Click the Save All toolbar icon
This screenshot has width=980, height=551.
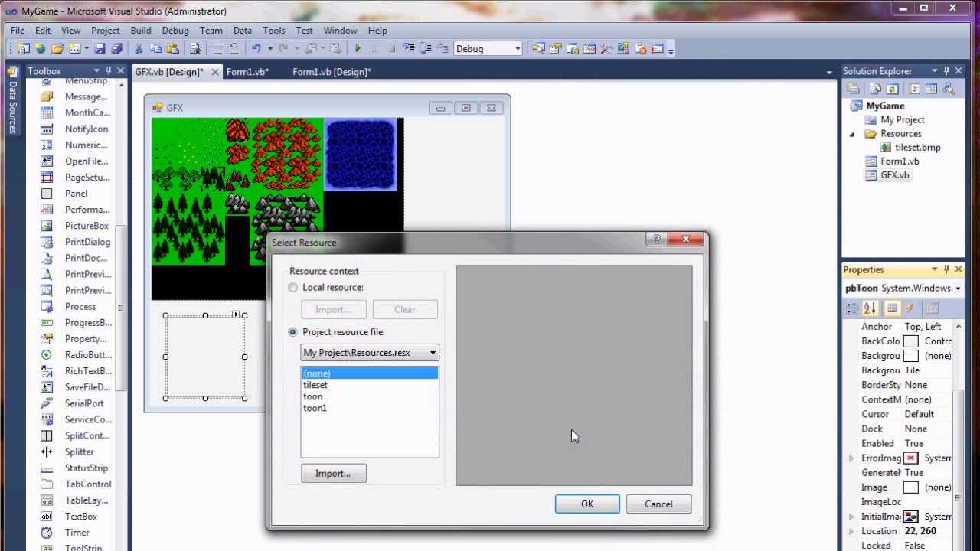[116, 48]
